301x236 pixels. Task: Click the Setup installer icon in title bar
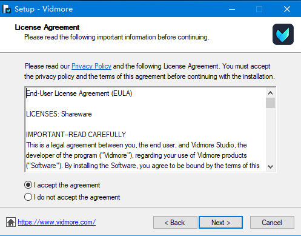(x=7, y=9)
